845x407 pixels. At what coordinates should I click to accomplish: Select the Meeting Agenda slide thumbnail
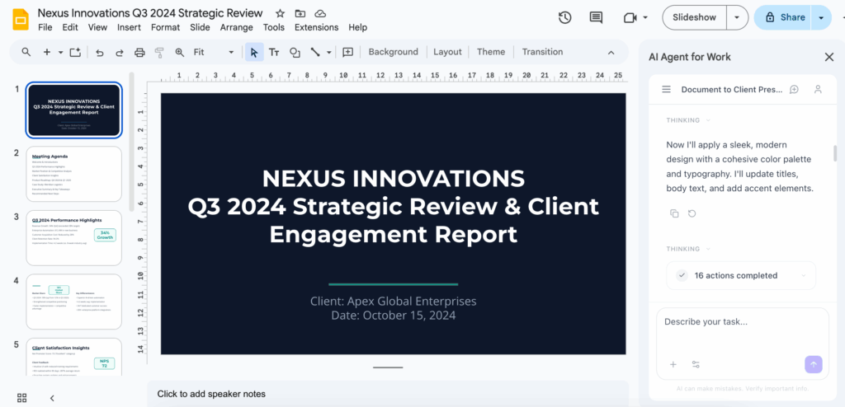click(73, 174)
